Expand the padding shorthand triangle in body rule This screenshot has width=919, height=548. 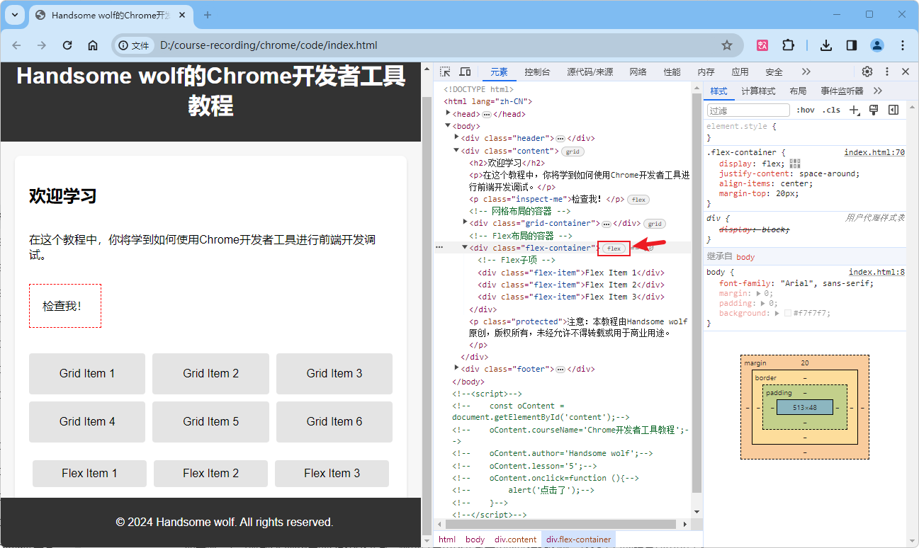(x=765, y=303)
